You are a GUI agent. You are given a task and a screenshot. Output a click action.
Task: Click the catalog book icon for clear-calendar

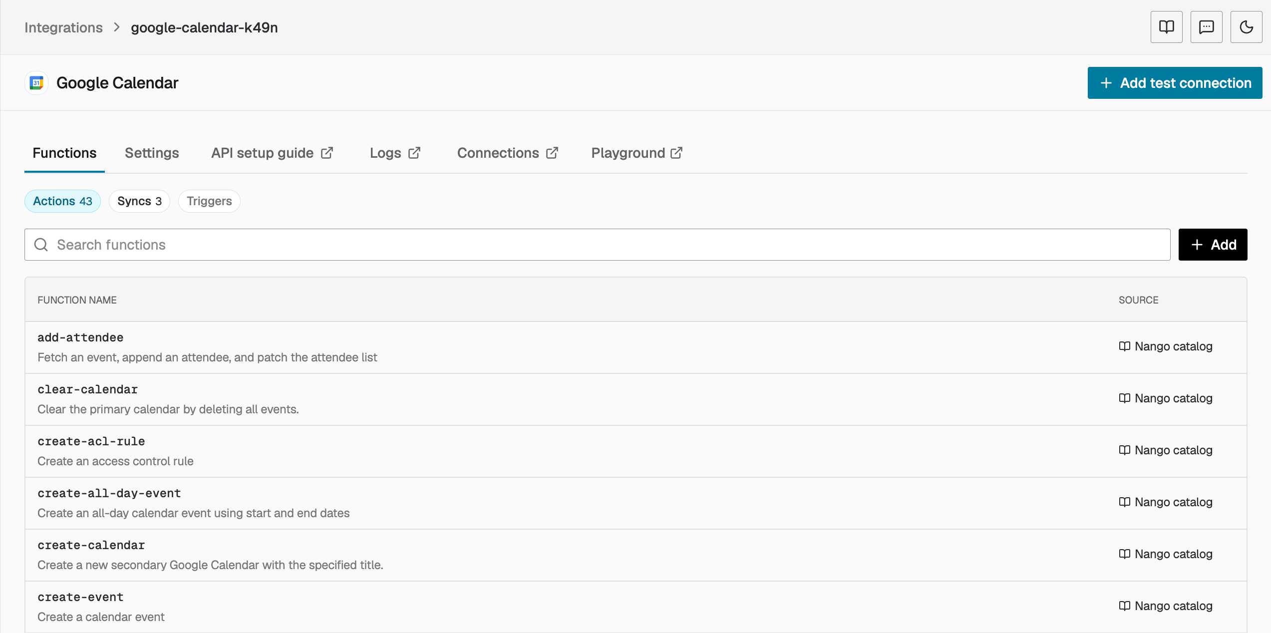point(1124,398)
